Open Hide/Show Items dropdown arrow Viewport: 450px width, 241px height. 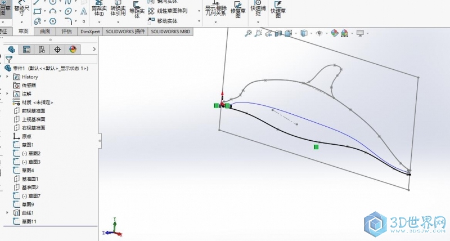pos(326,34)
